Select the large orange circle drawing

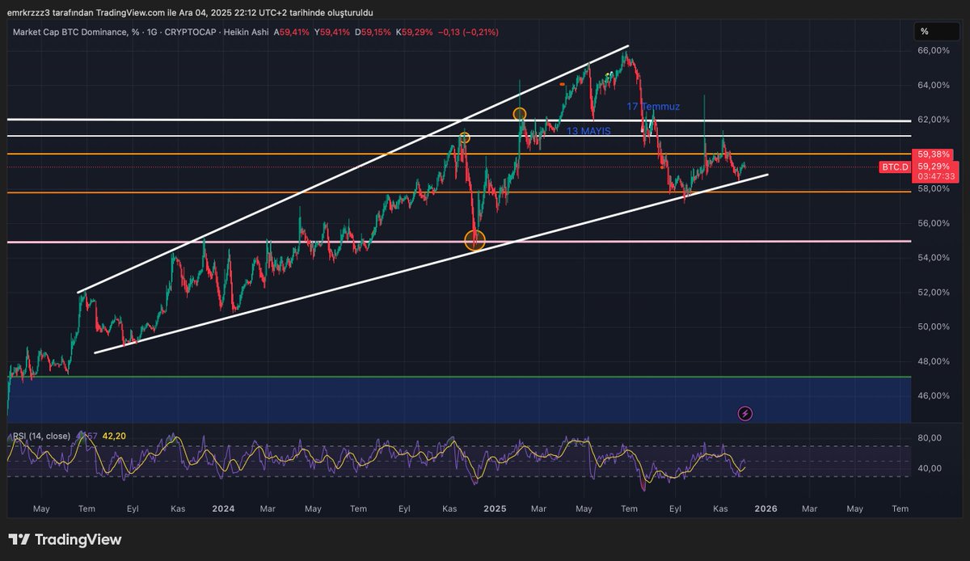474,240
